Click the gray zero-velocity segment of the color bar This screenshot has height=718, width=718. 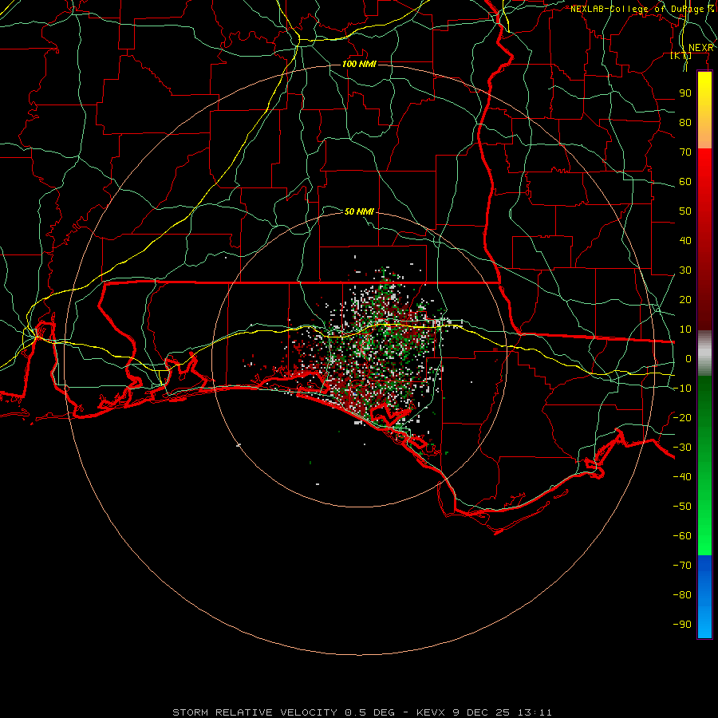click(x=704, y=353)
